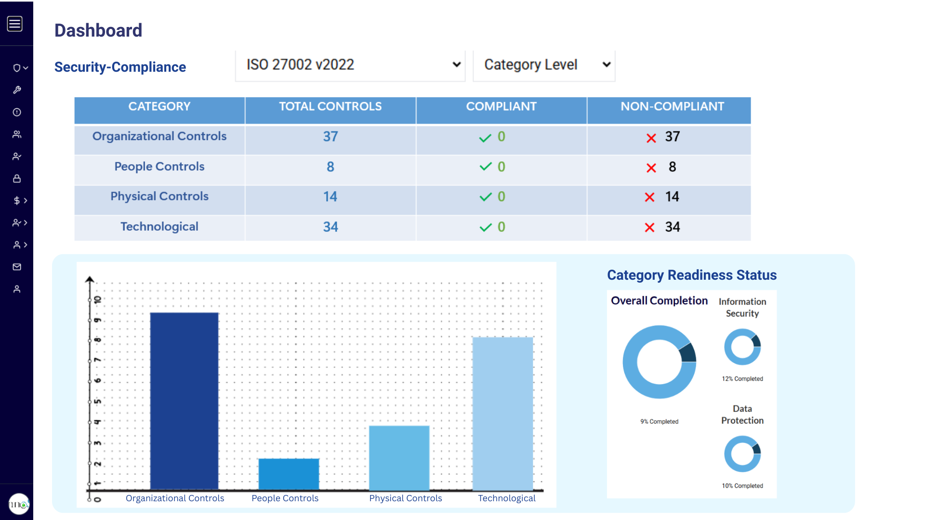Open the mail envelope sidebar icon
The image size is (925, 520).
click(17, 267)
